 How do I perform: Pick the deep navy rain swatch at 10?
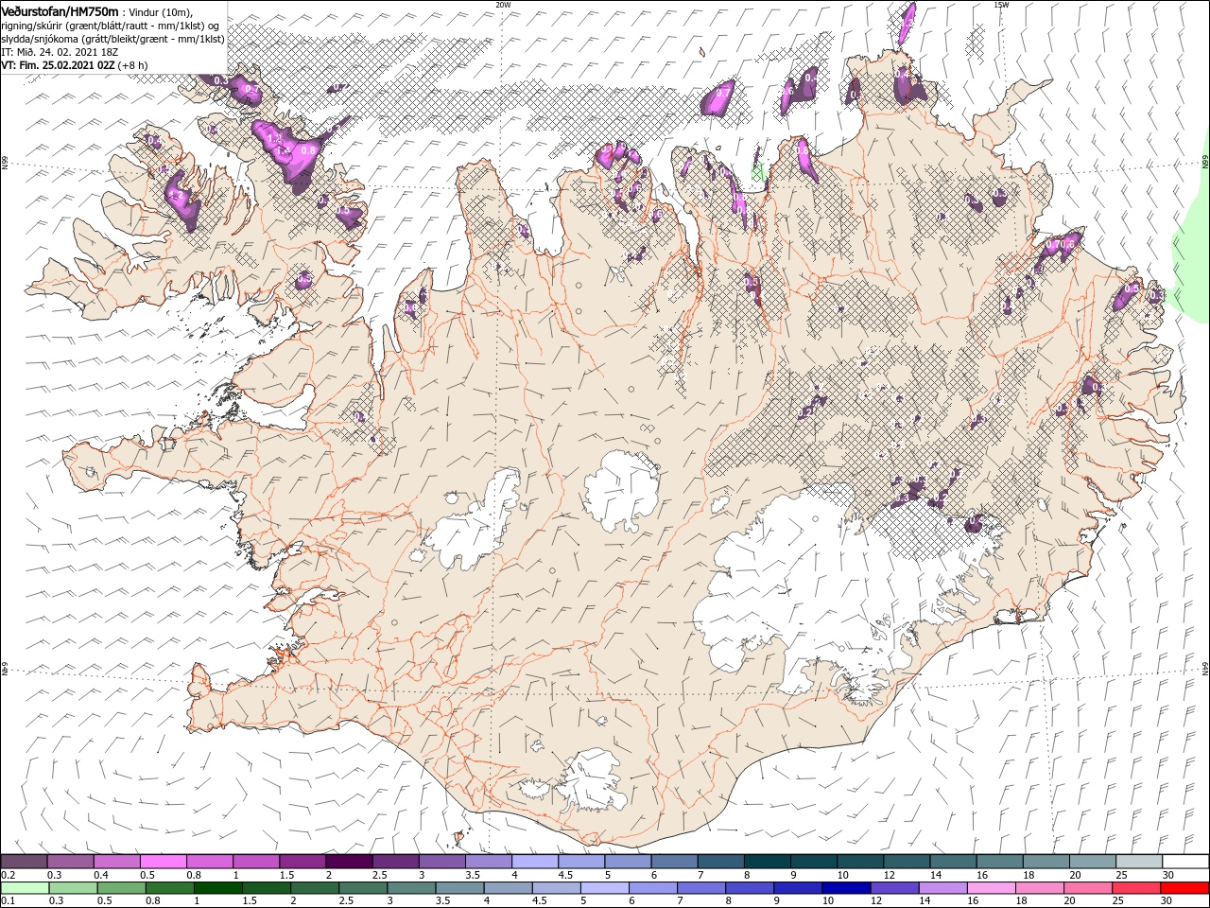[846, 888]
